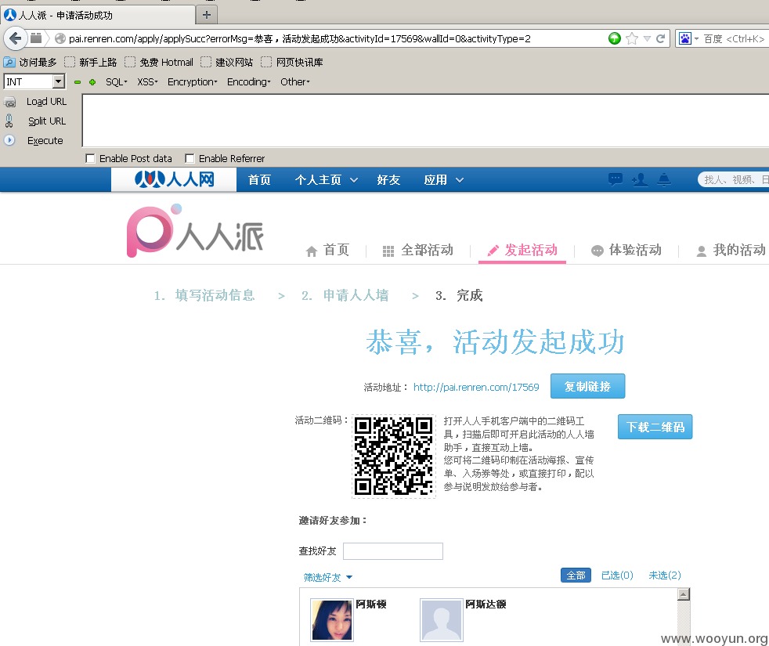This screenshot has height=646, width=769.
Task: Open the XSS dropdown menu
Action: (147, 82)
